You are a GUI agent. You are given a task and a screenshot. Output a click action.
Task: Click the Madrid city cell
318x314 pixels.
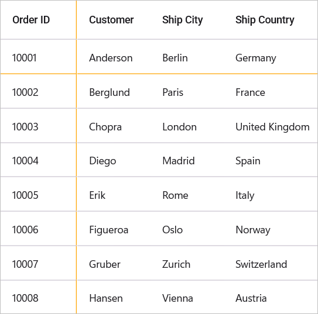pos(187,160)
